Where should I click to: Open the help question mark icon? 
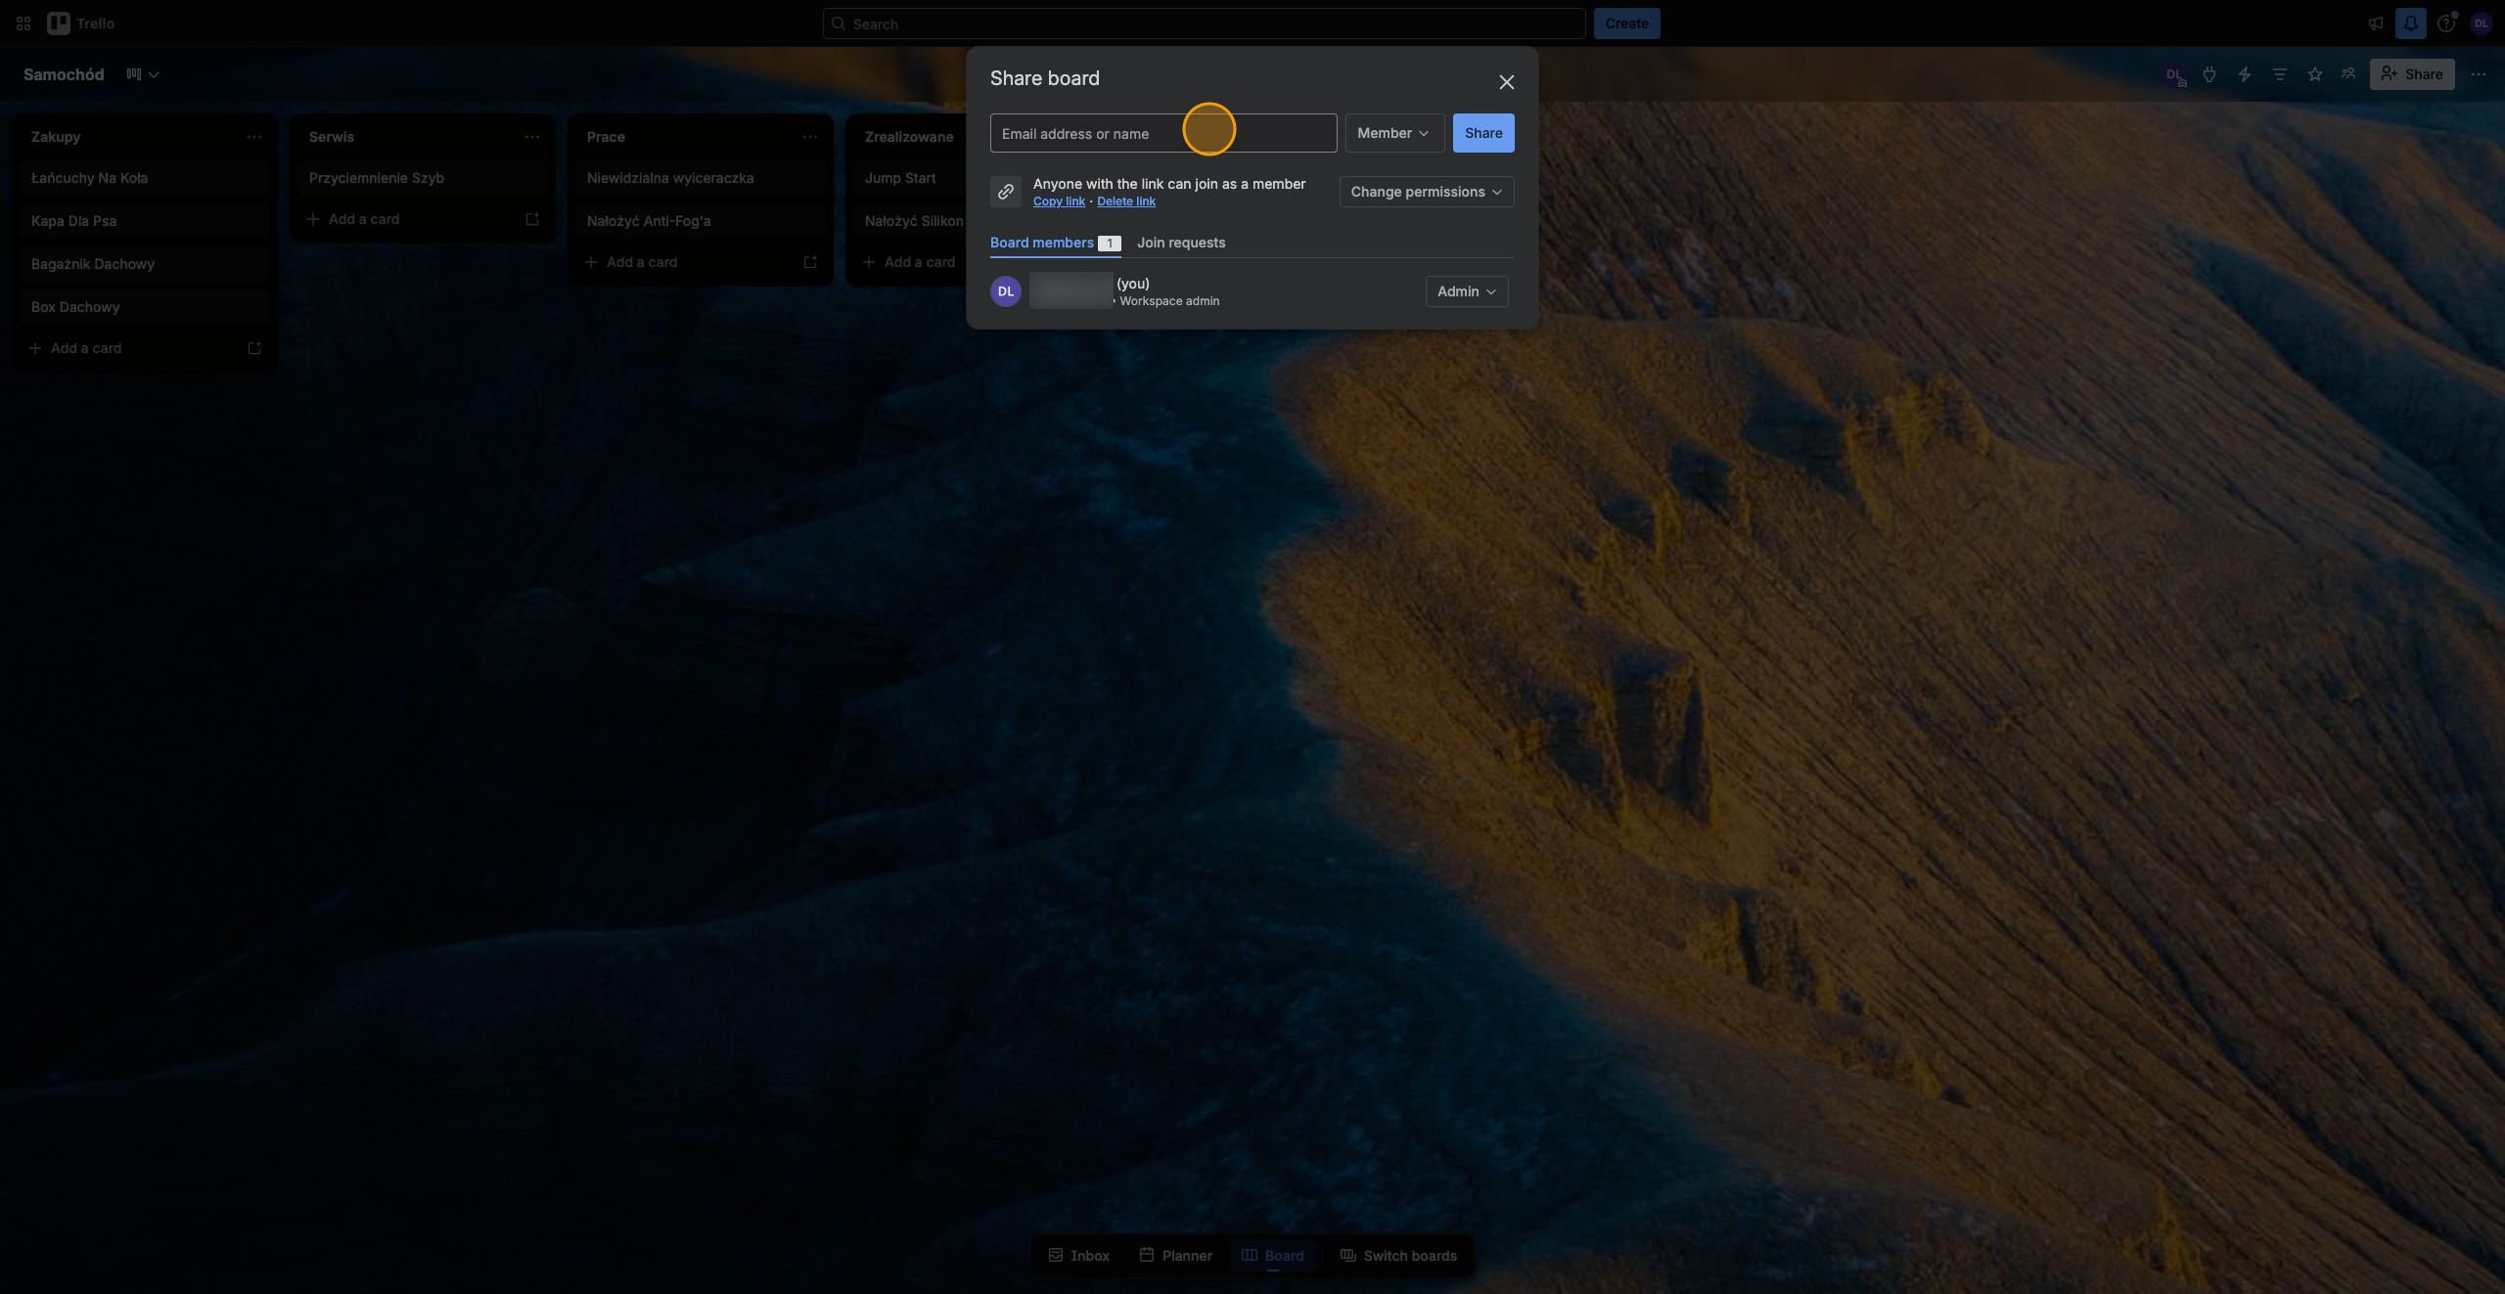tap(2445, 23)
